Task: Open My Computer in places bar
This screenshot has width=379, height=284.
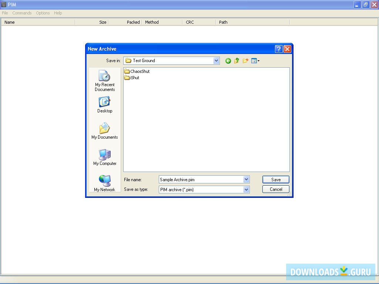Action: pyautogui.click(x=105, y=157)
